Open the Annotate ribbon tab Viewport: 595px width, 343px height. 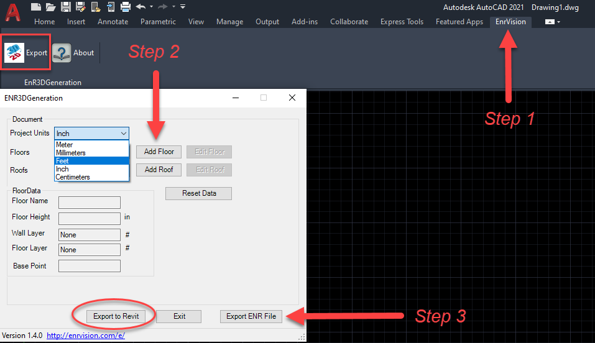[x=113, y=22]
